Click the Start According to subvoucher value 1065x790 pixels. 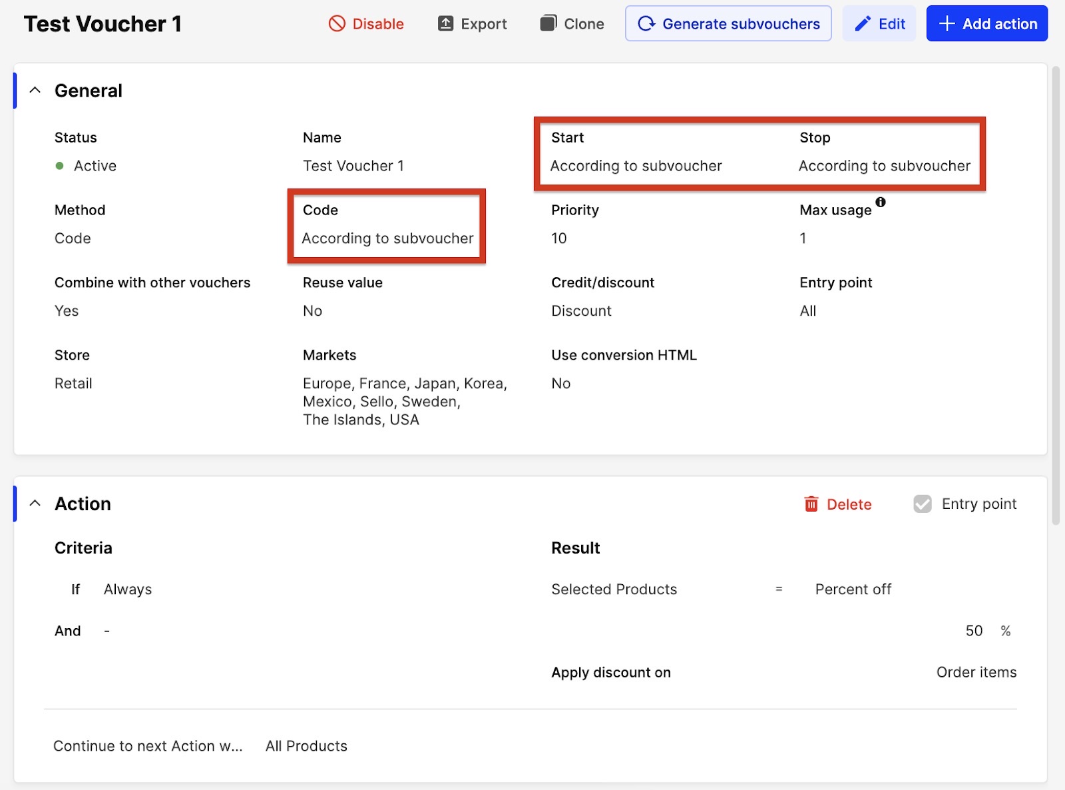pos(636,166)
